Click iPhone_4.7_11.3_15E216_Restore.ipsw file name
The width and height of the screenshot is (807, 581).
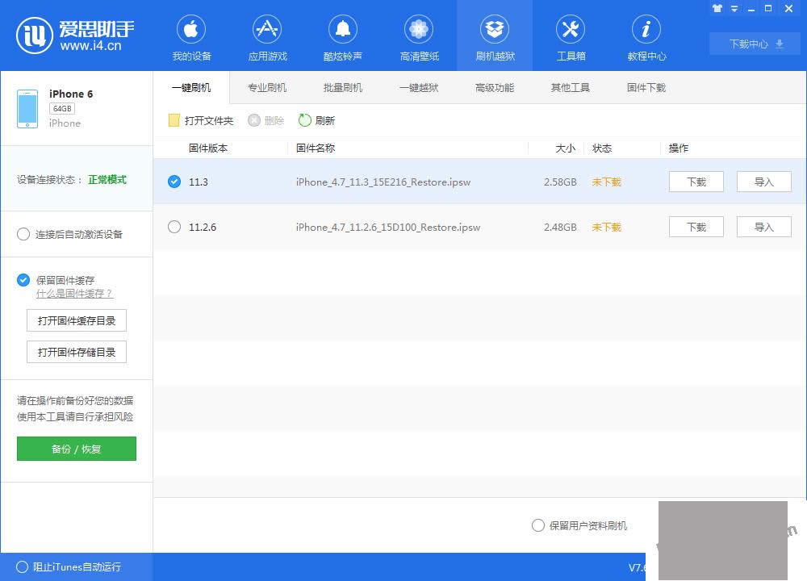pos(383,182)
